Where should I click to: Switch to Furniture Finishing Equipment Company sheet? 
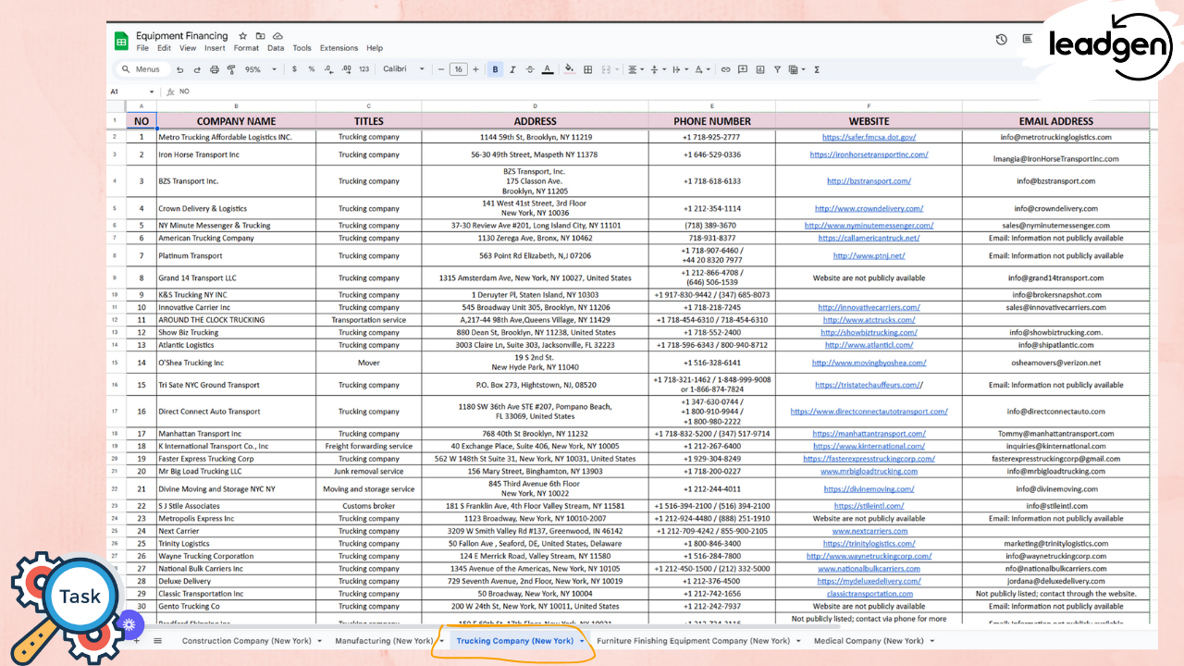pos(693,641)
